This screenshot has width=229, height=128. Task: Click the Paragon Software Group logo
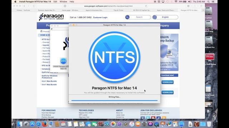click(x=52, y=17)
